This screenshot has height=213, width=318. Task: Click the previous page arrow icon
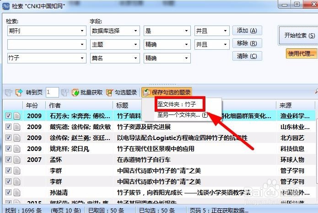tap(9, 93)
